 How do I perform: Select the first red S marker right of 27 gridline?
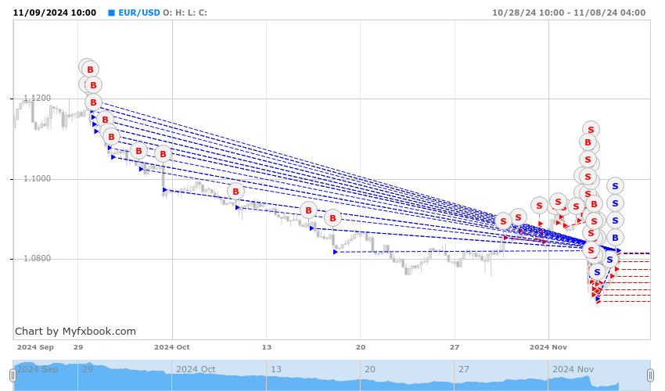coord(503,221)
